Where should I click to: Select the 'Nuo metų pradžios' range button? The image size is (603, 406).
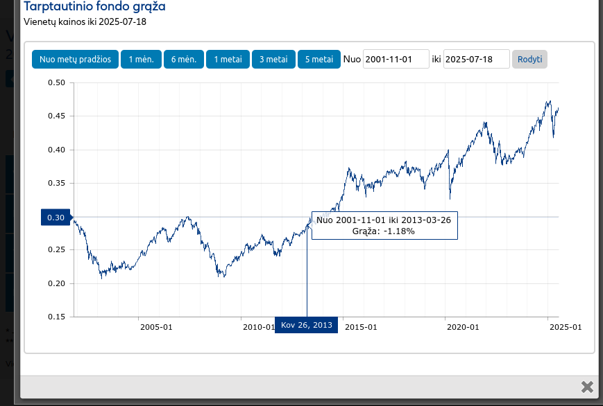click(x=75, y=59)
